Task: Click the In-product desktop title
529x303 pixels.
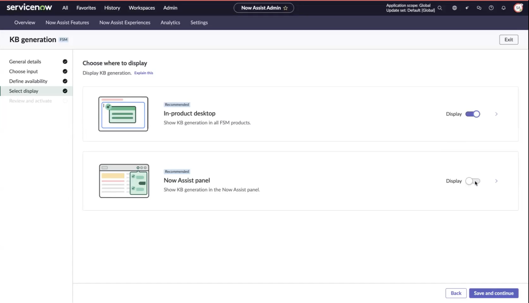Action: coord(190,113)
